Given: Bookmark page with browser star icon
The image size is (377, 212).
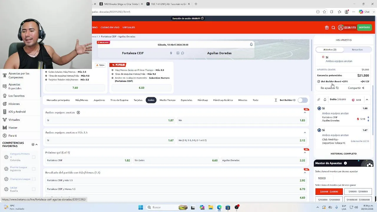Looking at the screenshot, I should point(324,12).
